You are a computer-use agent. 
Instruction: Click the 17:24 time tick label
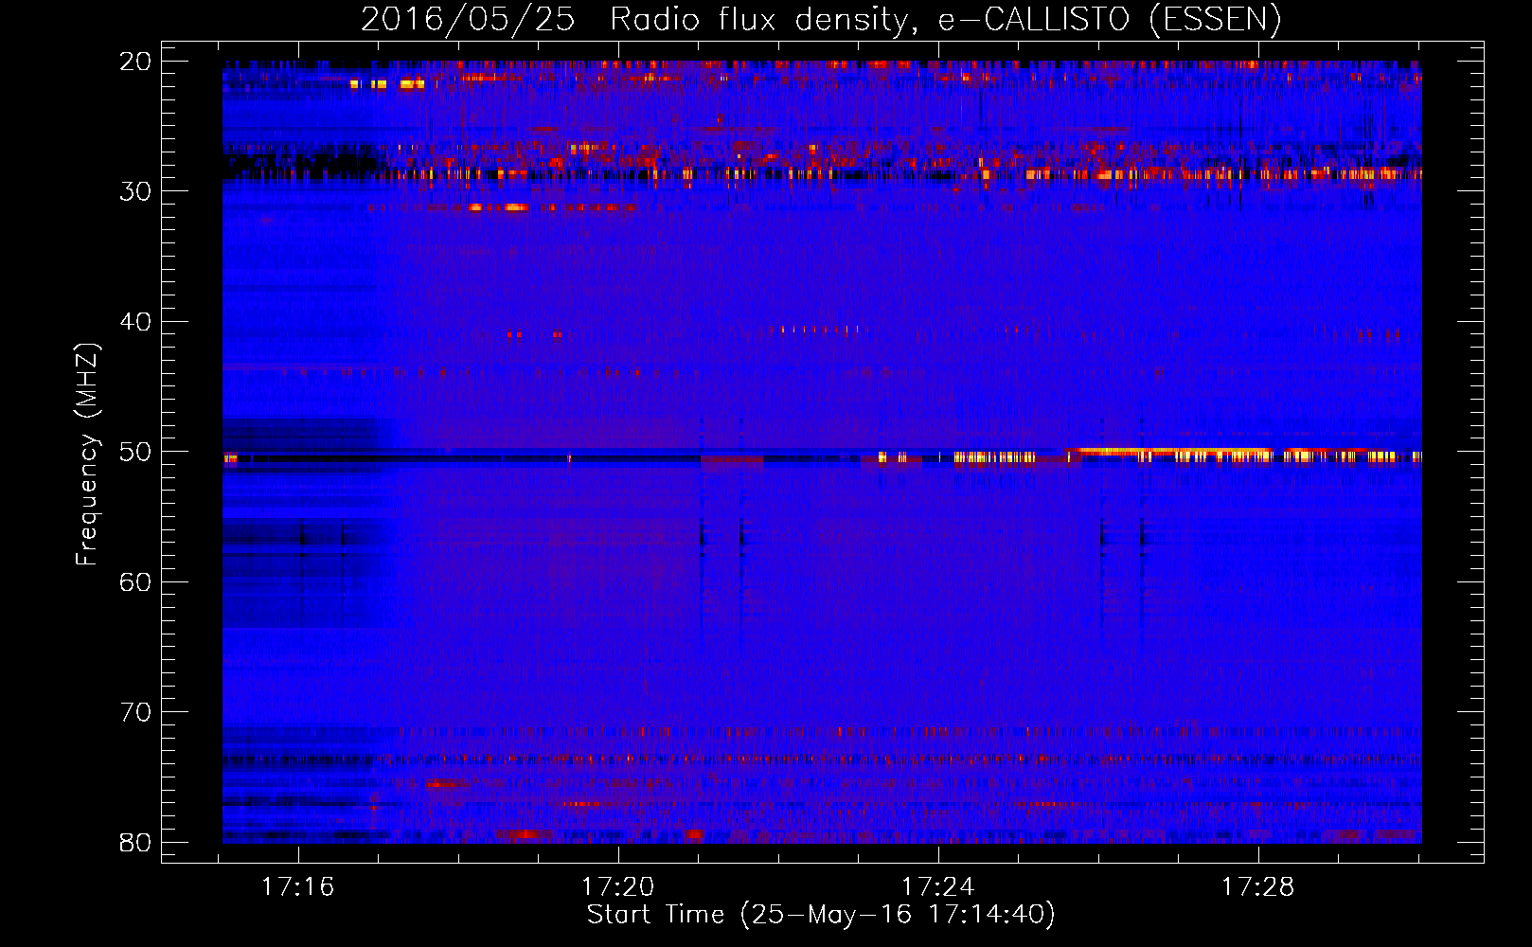(938, 887)
